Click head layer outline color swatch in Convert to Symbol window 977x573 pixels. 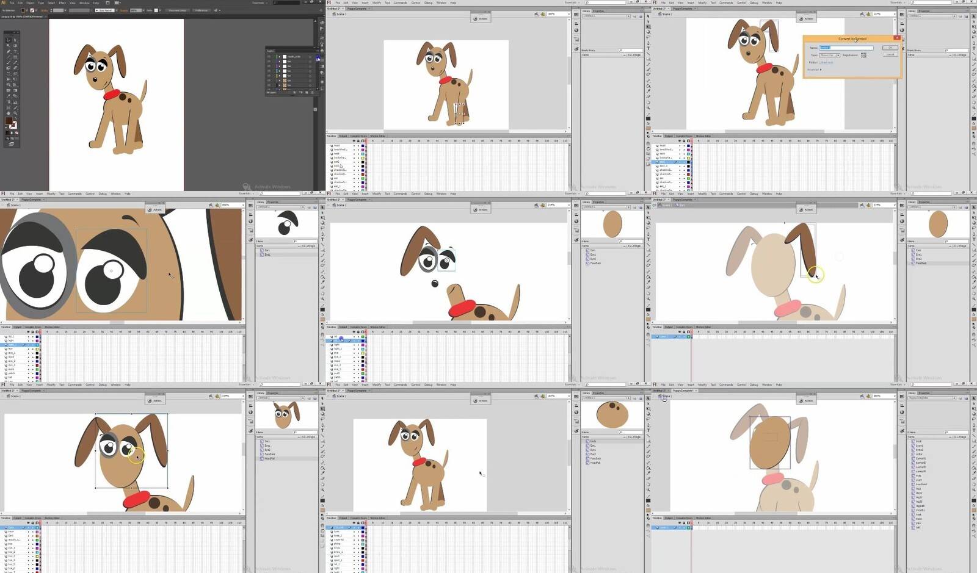tap(688, 146)
